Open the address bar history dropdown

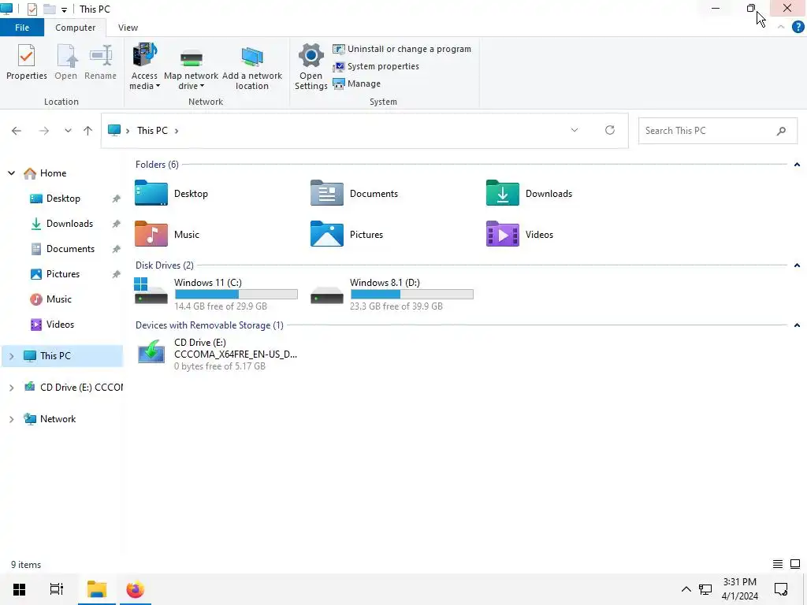click(575, 130)
